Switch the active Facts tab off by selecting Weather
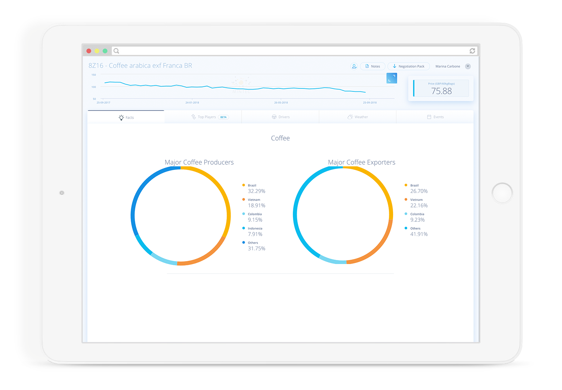Viewport: 562px width, 390px height. point(358,117)
